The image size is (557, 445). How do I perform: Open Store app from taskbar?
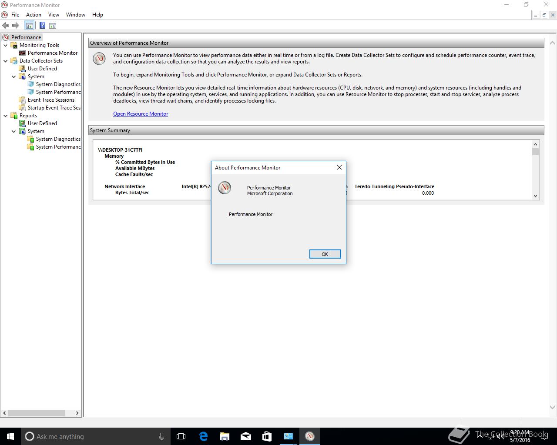267,436
